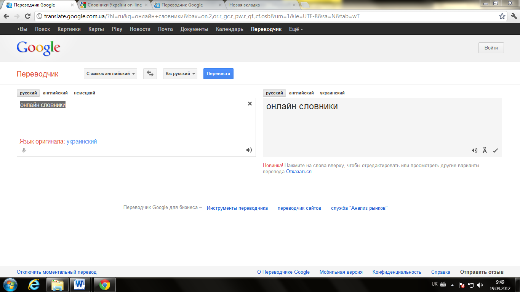Image resolution: width=520 pixels, height=292 pixels.
Task: Select source language английский
Action: (55, 93)
